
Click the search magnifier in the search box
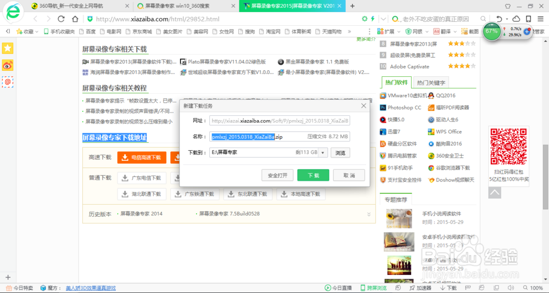[483, 19]
